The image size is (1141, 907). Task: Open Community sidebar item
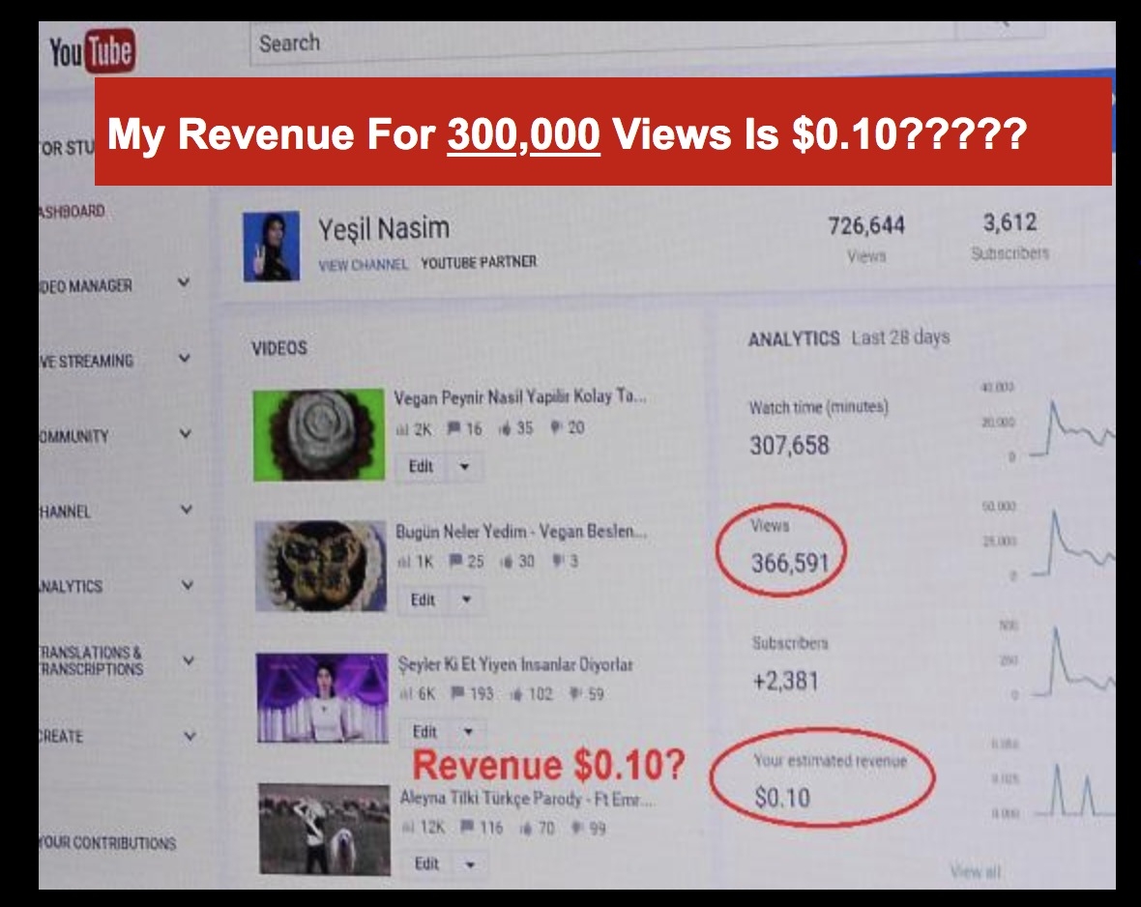pyautogui.click(x=74, y=437)
